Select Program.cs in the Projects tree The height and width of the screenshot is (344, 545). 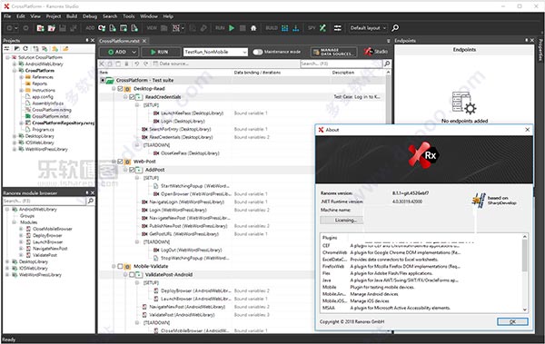coord(43,130)
